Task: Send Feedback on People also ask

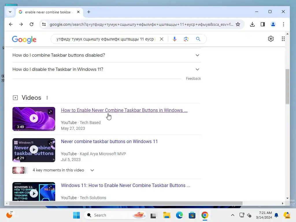Action: tap(193, 79)
